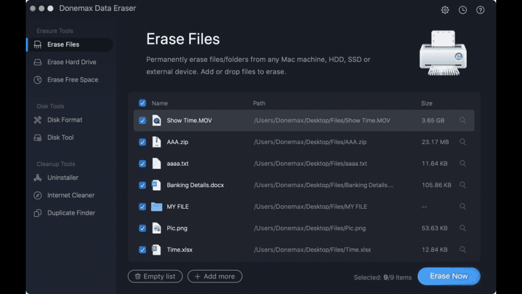Select file name Show Time.MOV
This screenshot has height=294, width=522.
pos(189,121)
